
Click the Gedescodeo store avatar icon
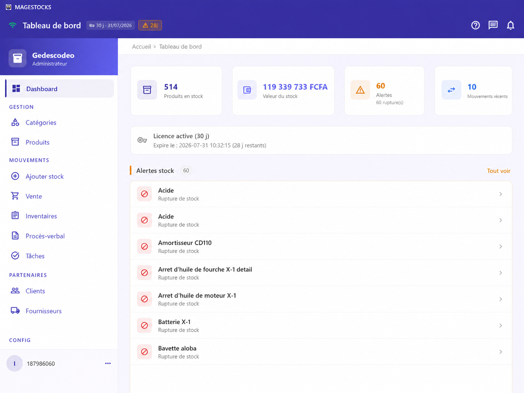click(x=17, y=58)
